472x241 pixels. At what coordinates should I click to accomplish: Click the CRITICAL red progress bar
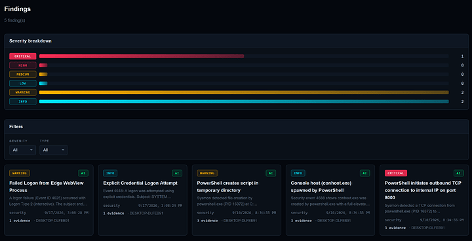142,56
